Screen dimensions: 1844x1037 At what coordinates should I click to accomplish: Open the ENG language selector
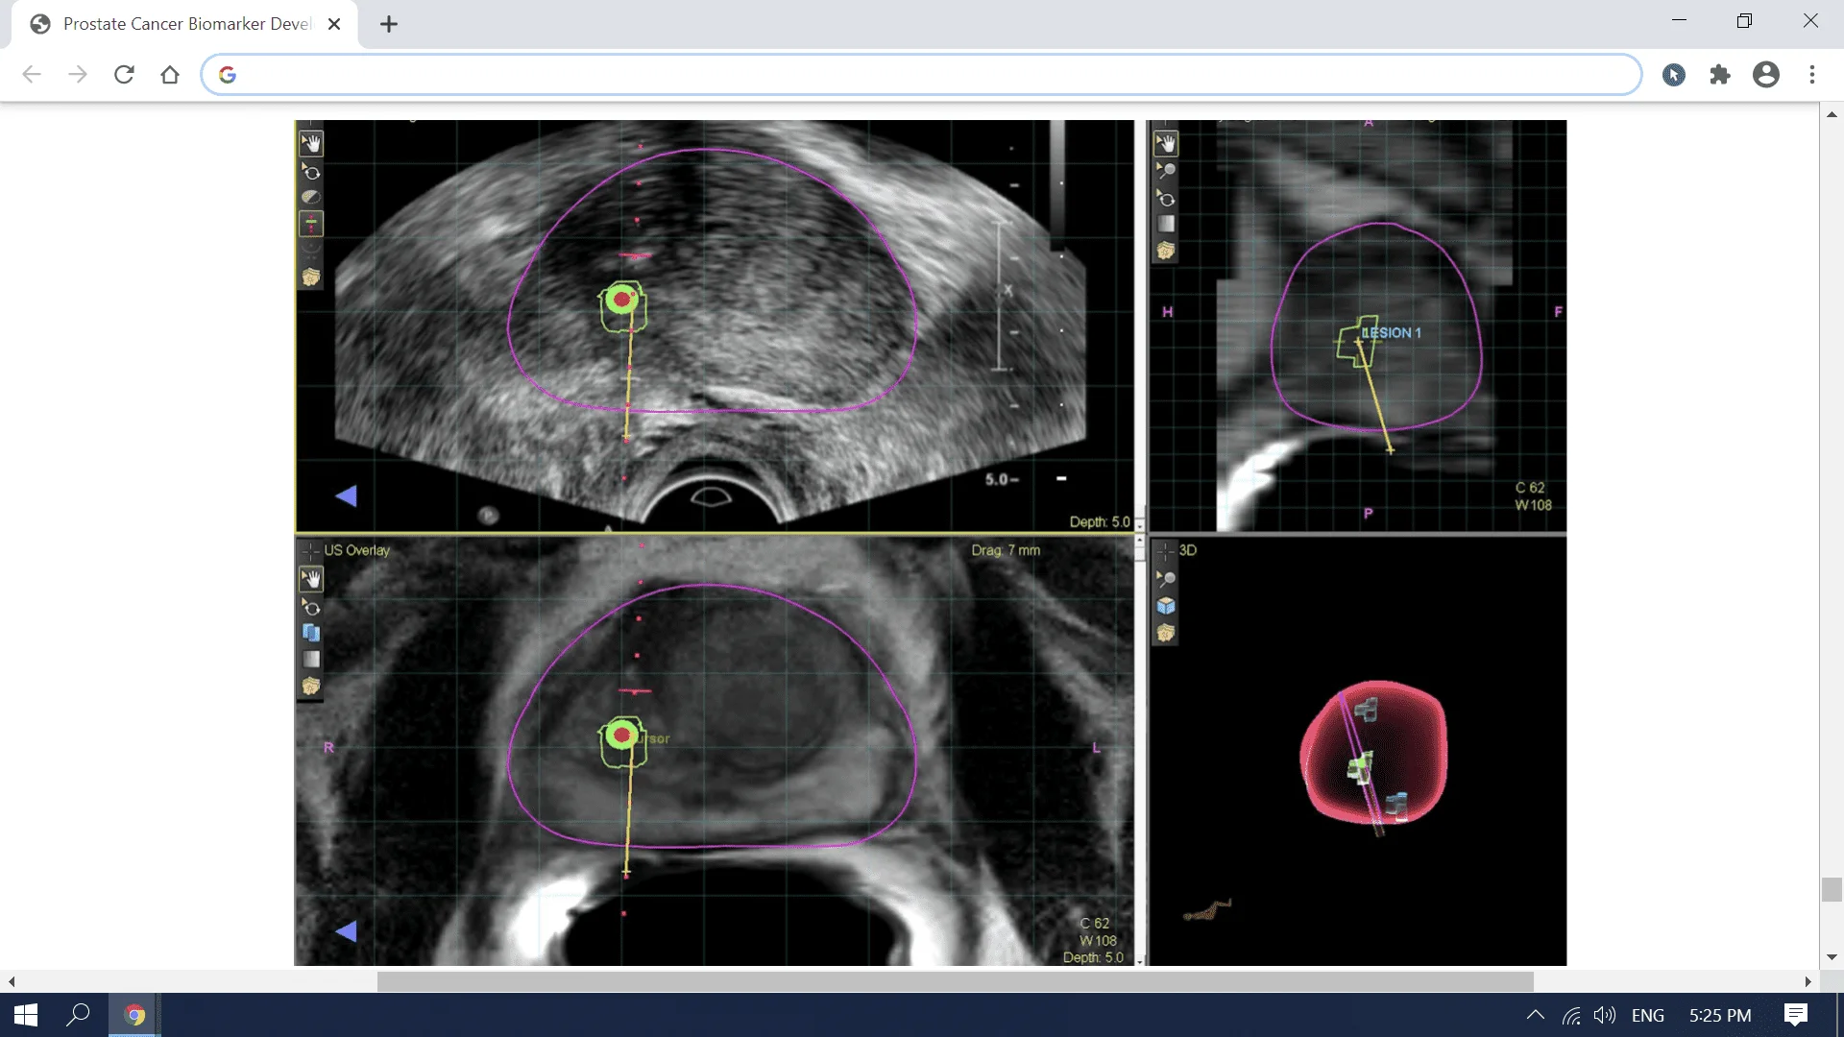pos(1648,1015)
